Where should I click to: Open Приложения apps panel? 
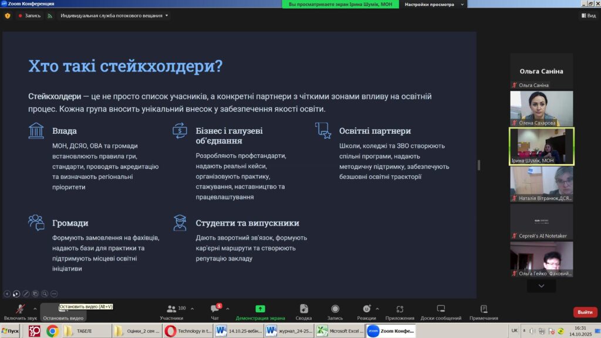pyautogui.click(x=400, y=312)
